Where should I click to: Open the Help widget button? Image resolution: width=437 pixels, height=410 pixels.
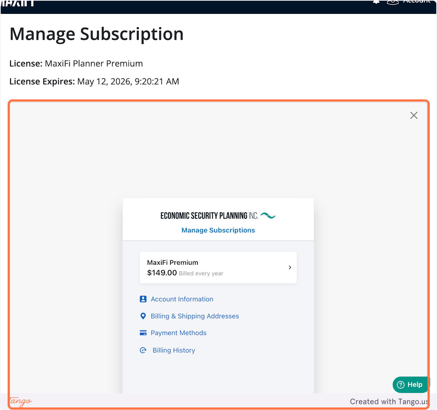(x=410, y=385)
